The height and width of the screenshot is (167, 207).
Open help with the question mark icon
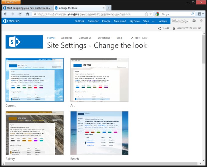(x=201, y=21)
